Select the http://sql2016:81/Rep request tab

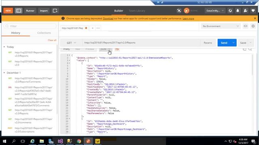(74, 28)
